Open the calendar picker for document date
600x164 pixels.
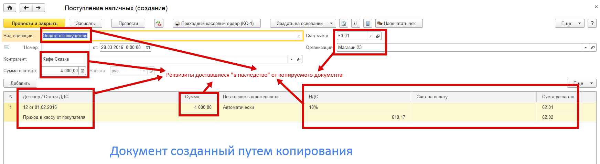pos(148,48)
